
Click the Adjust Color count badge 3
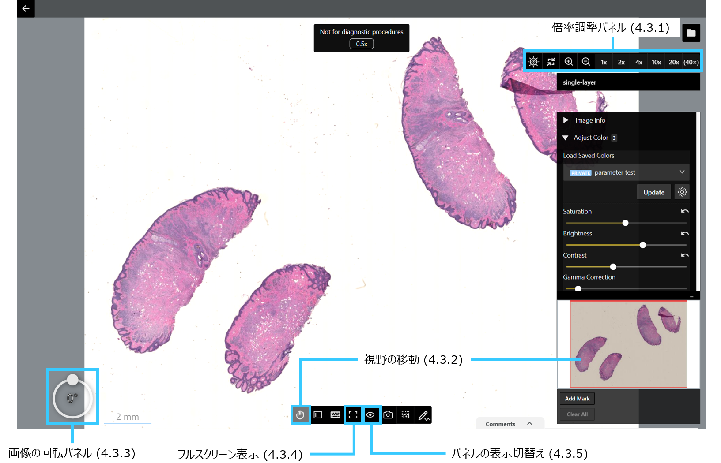[x=614, y=138]
